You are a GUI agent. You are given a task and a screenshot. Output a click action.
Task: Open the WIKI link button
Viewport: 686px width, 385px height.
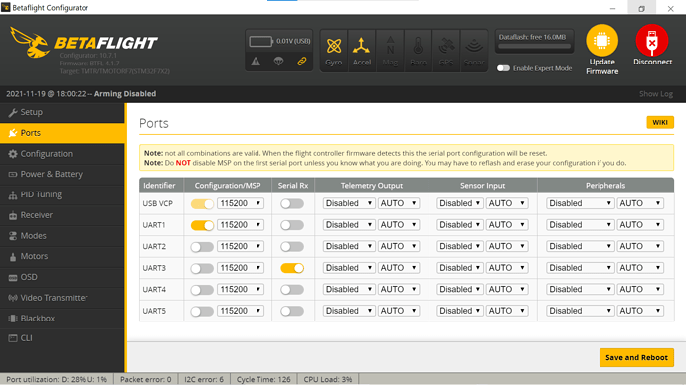pyautogui.click(x=660, y=123)
